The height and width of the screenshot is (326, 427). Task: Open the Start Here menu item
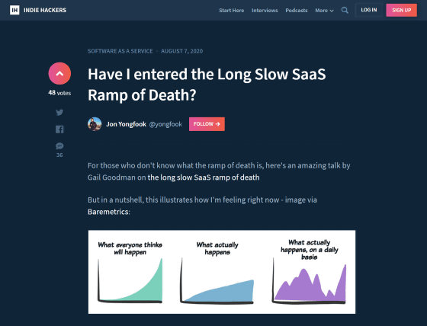232,11
